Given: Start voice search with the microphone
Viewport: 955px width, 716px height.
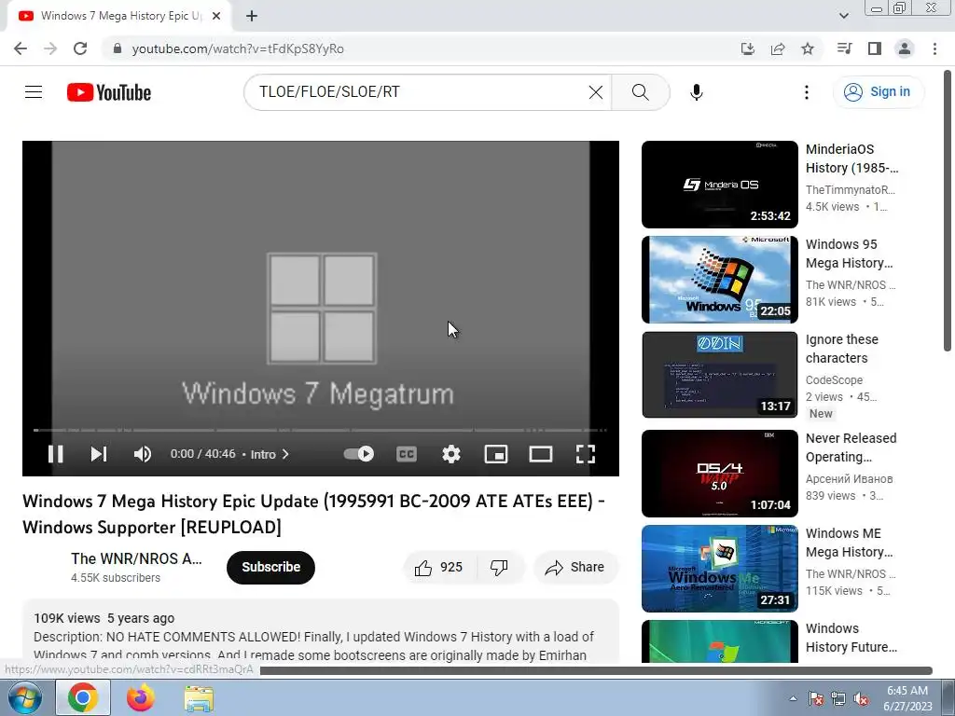Looking at the screenshot, I should click(x=696, y=92).
